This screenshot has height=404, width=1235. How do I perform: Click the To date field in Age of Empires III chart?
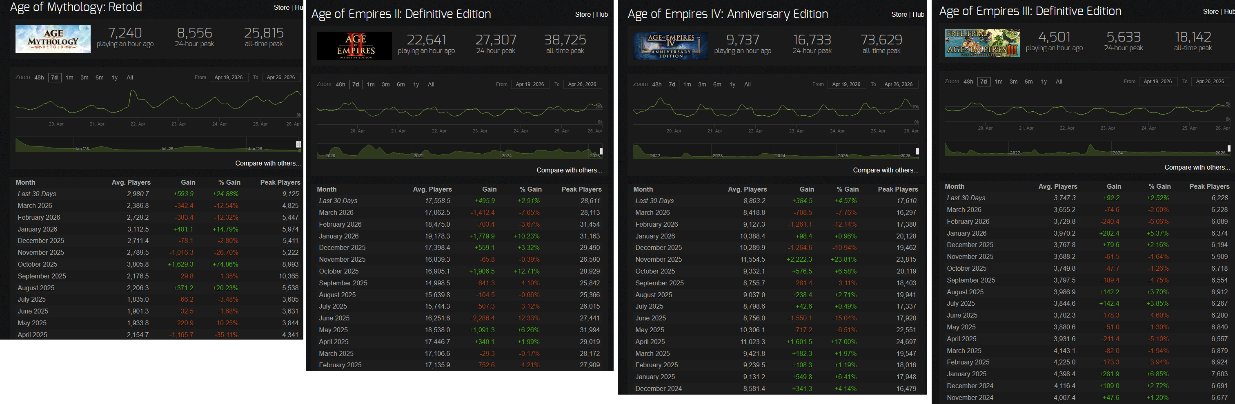1210,82
